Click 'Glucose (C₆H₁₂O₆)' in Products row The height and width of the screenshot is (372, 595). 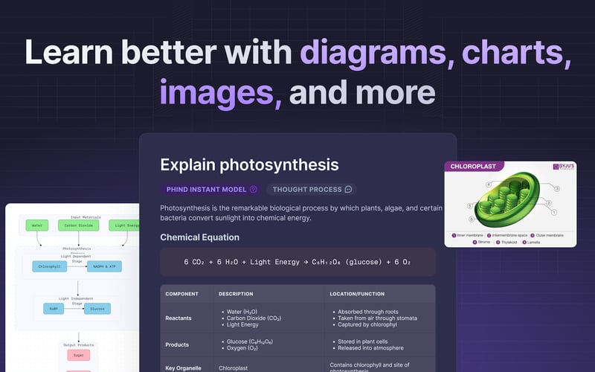point(250,341)
